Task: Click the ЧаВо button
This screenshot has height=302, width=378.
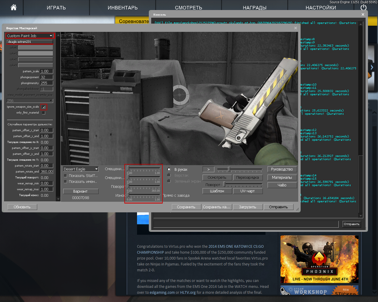Action: point(282,185)
